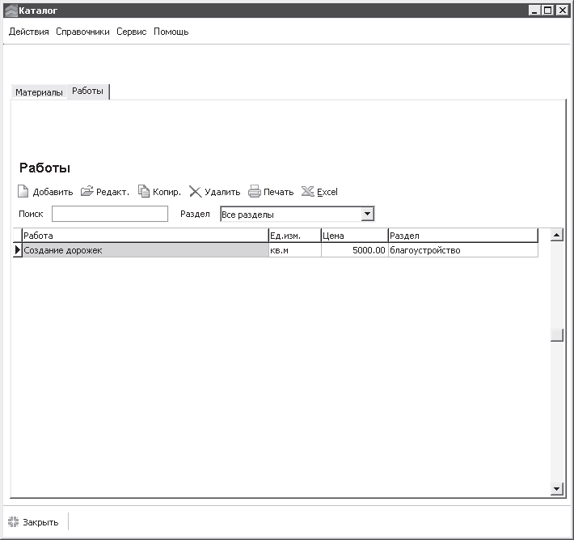Click the Удалить delete cross icon
Image resolution: width=574 pixels, height=540 pixels.
[195, 192]
